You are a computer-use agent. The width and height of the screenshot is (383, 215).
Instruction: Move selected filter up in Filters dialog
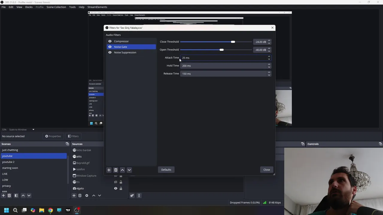click(x=122, y=170)
